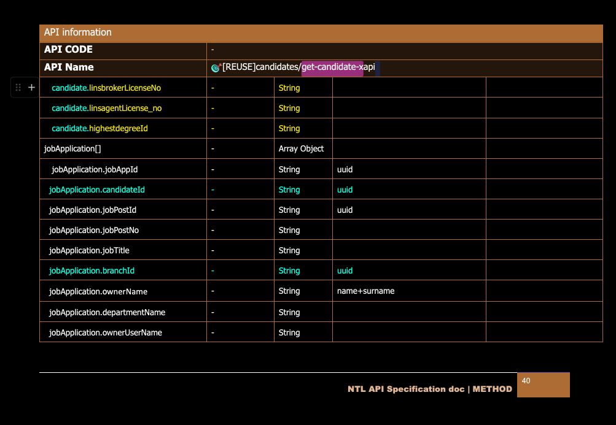Viewport: 616px width, 425px height.
Task: Select the jobApplication[] array row name
Action: point(72,148)
